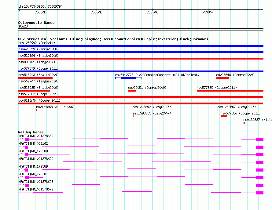Click the NFATC1|NM_001278672 transcript label

[36, 189]
